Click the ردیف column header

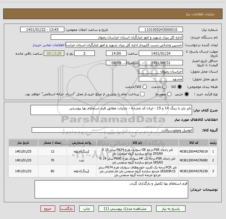213,143
